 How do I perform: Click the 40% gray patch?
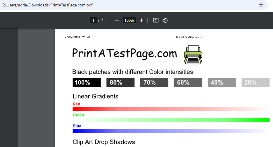click(x=222, y=82)
